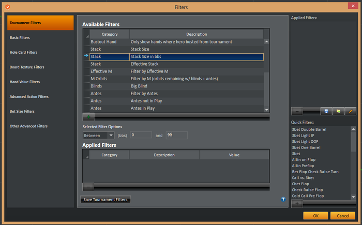Choose Check Raise Flop quick filter

click(x=307, y=190)
